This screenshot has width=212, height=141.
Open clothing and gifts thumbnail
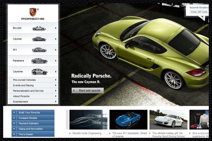click(199, 120)
